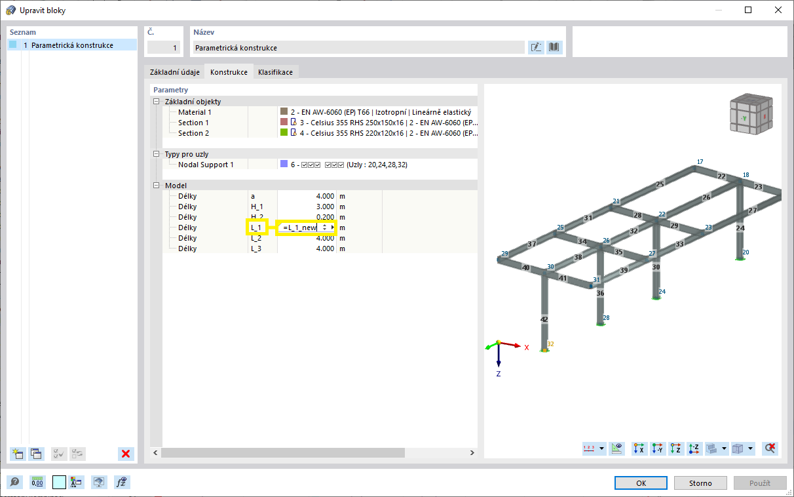Viewport: 794px width, 497px height.
Task: Click the blue swatch of Nodal Support 1
Action: (x=284, y=165)
